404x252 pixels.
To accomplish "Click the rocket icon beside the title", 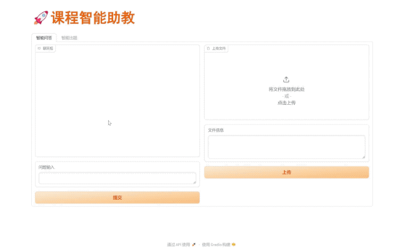I will pyautogui.click(x=40, y=18).
